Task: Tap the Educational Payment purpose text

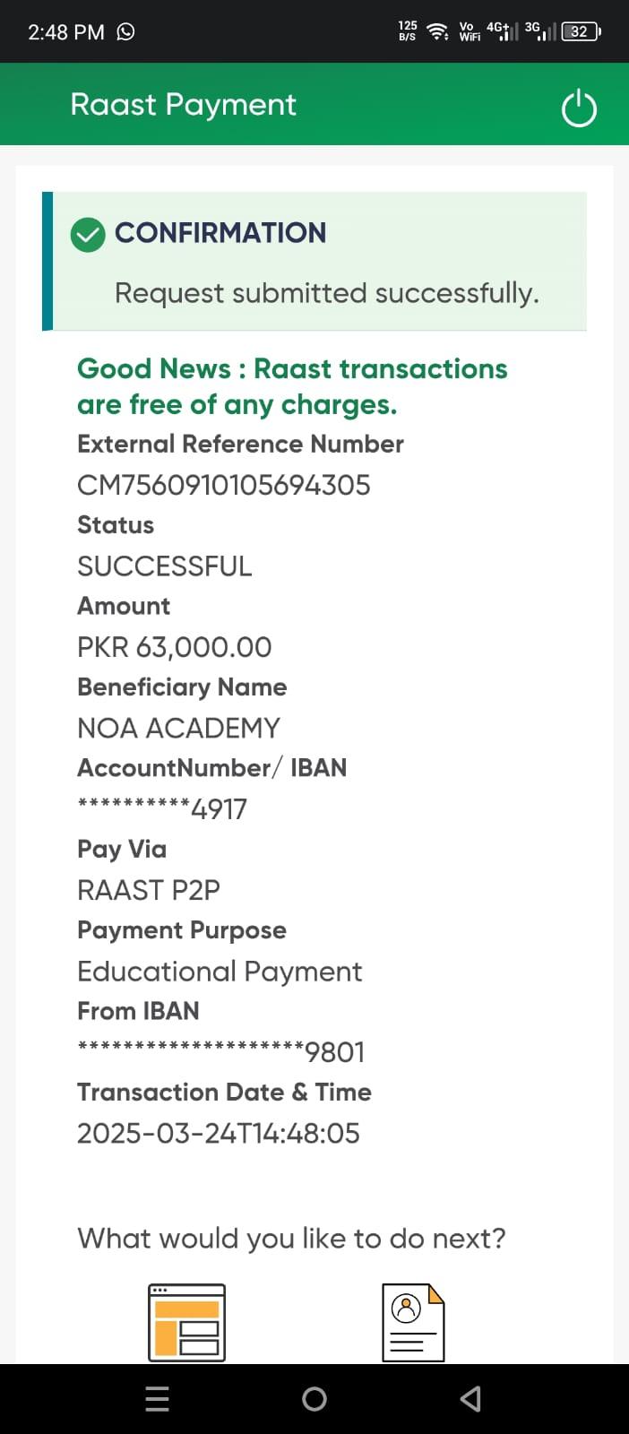Action: [220, 972]
